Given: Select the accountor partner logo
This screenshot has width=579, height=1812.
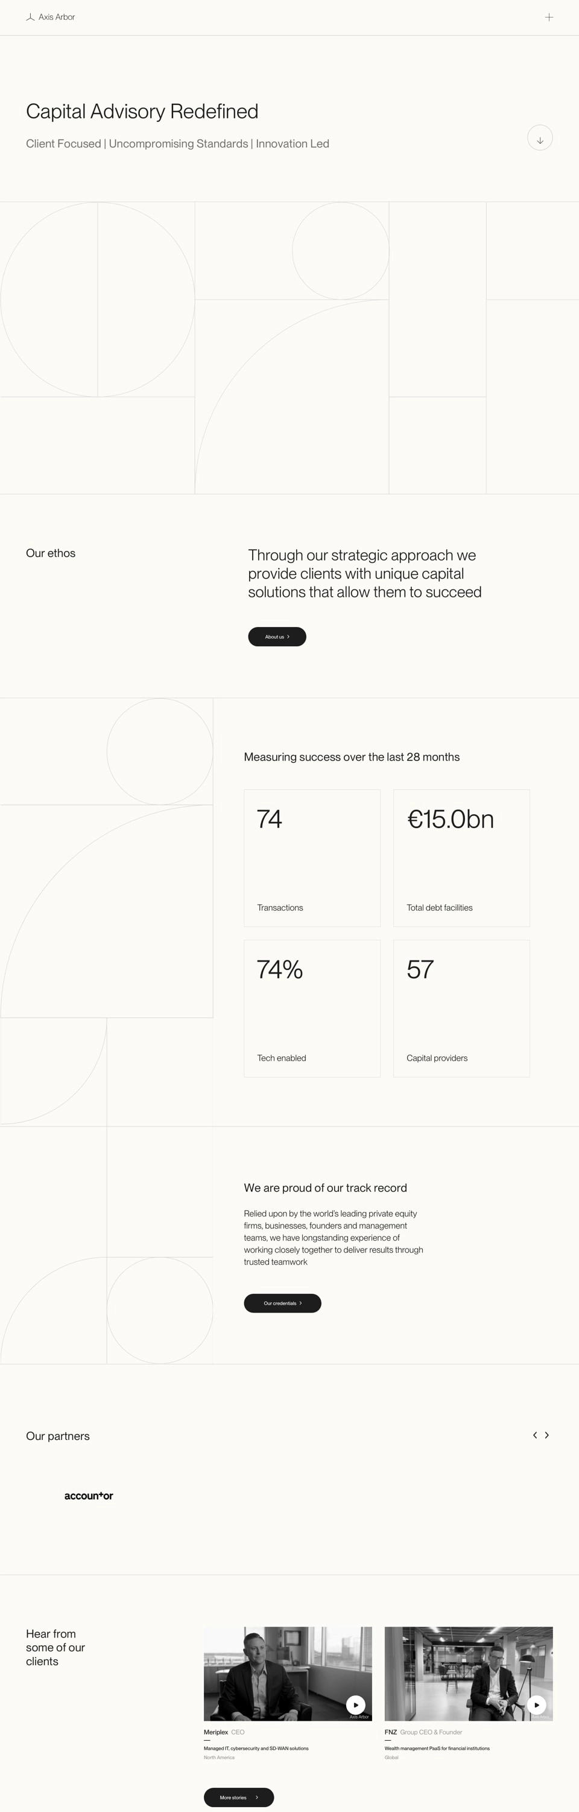Looking at the screenshot, I should tap(89, 1496).
